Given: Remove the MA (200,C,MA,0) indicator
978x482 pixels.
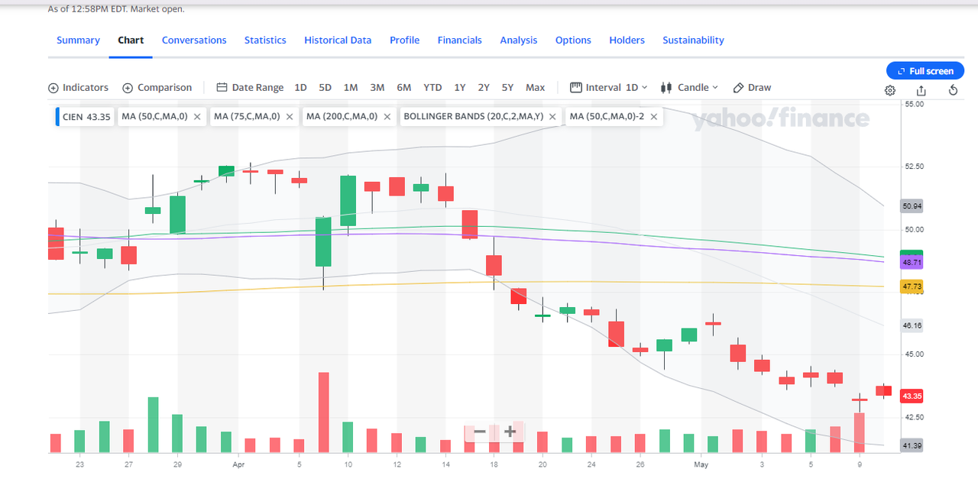Looking at the screenshot, I should coord(387,117).
